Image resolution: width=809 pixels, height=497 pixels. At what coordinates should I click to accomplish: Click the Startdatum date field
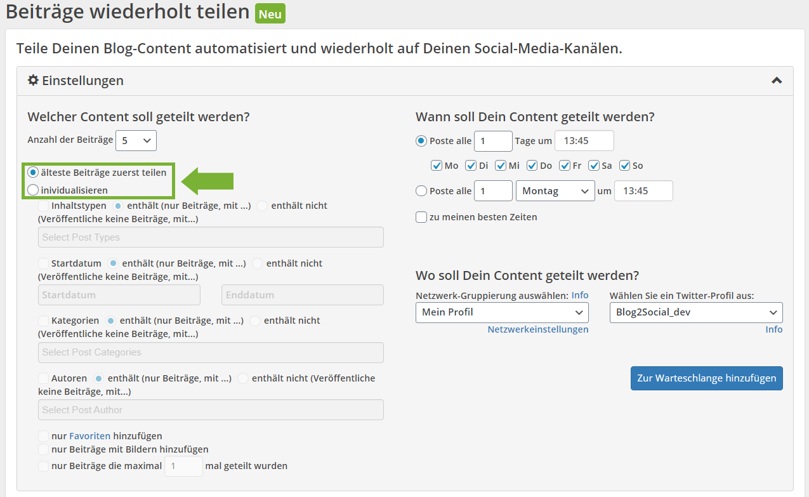point(119,295)
